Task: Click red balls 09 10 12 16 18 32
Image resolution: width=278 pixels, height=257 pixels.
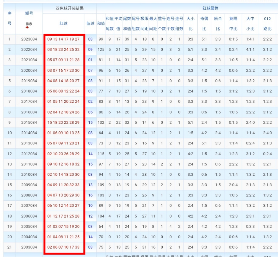Action: point(64,164)
